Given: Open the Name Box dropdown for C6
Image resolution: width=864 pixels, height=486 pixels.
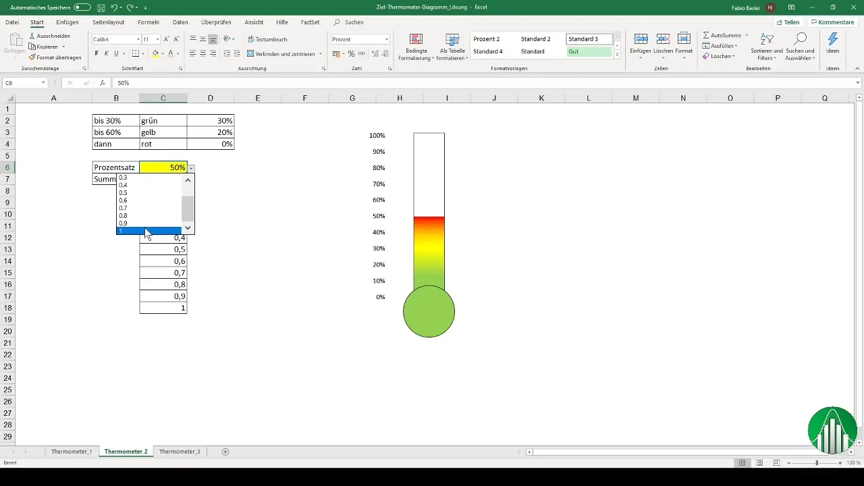Looking at the screenshot, I should coord(43,83).
